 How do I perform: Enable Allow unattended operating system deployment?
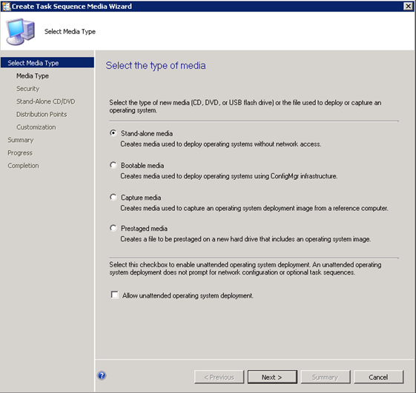115,295
